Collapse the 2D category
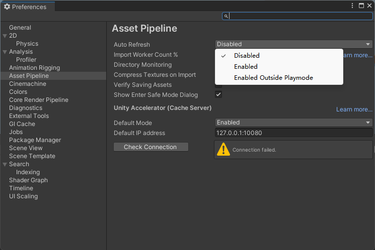Screen dimensions: 375x250 click(5, 36)
